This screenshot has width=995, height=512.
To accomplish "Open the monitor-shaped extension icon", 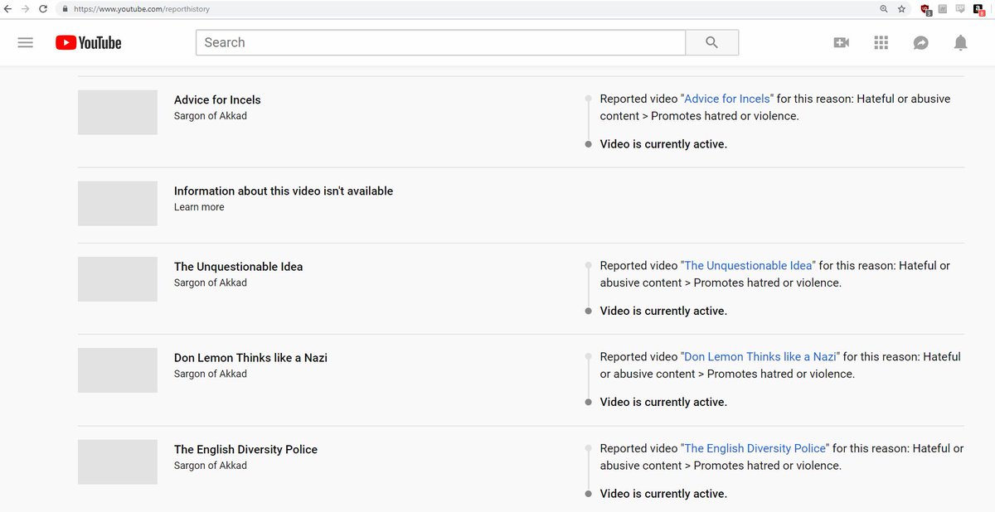I will click(960, 9).
